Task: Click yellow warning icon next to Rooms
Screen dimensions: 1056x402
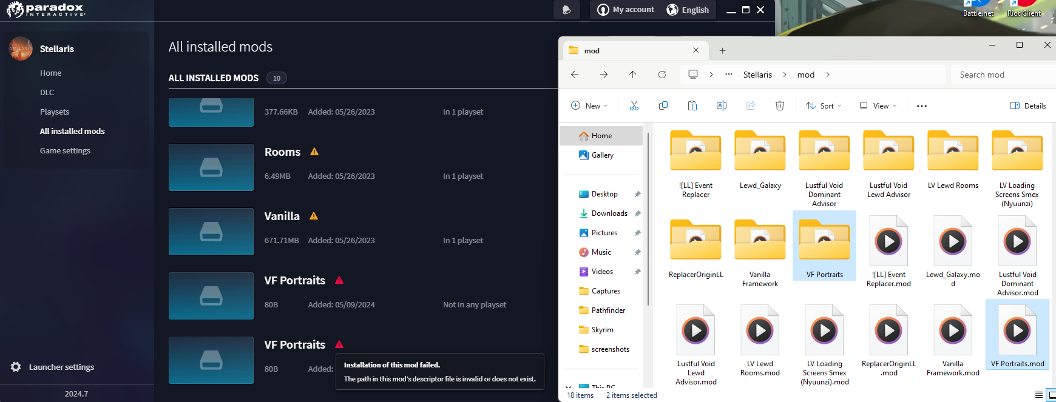Action: [x=314, y=152]
